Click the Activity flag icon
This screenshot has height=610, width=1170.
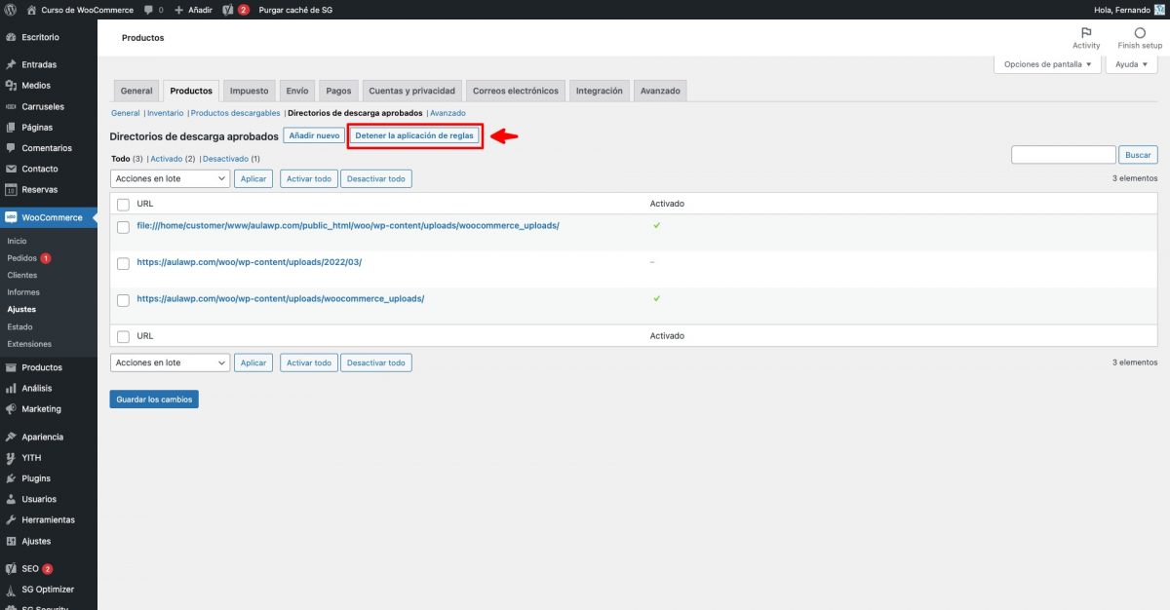point(1086,33)
